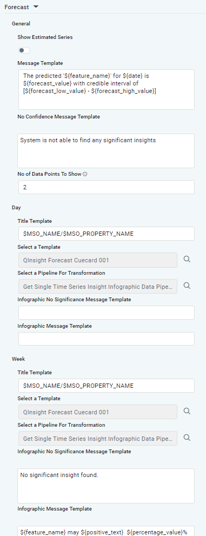Image resolution: width=206 pixels, height=536 pixels.
Task: Click the info icon beside No of Data Points
Action: pyautogui.click(x=85, y=174)
